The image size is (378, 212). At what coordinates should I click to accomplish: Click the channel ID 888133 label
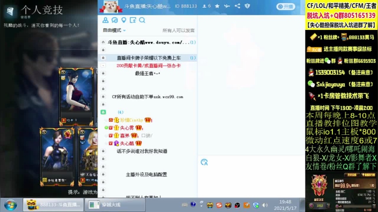tap(186, 6)
